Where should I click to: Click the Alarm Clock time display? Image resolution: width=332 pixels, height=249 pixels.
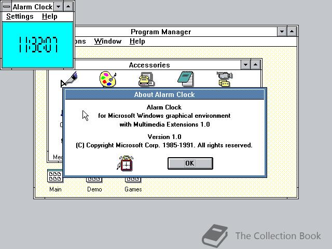point(37,45)
